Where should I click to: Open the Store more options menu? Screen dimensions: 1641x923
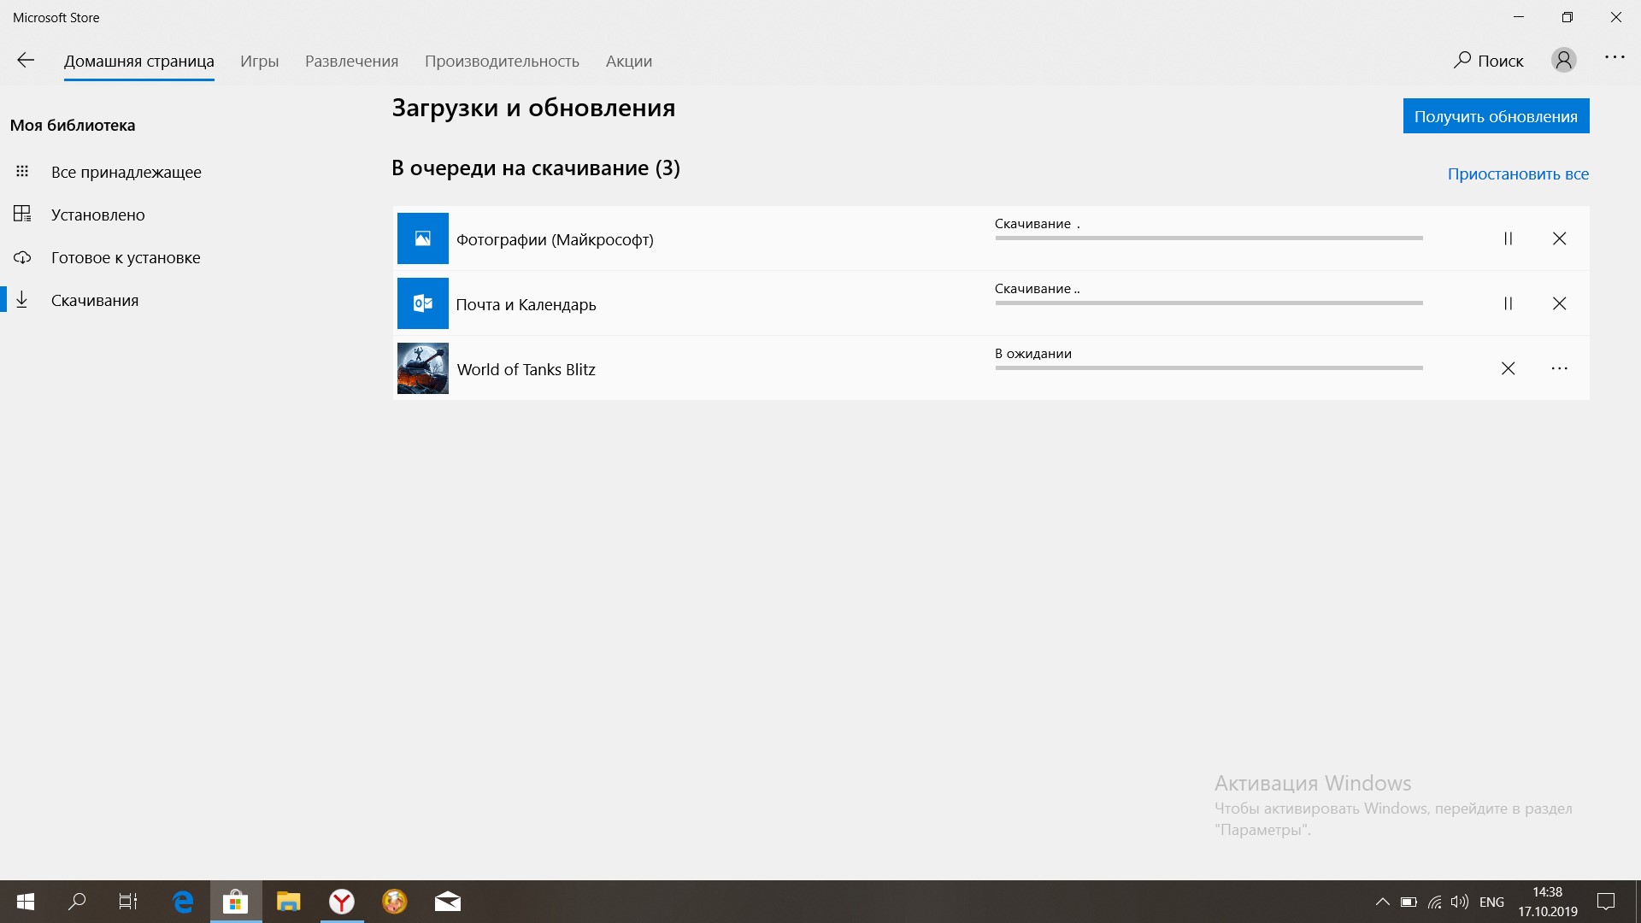pyautogui.click(x=1615, y=57)
